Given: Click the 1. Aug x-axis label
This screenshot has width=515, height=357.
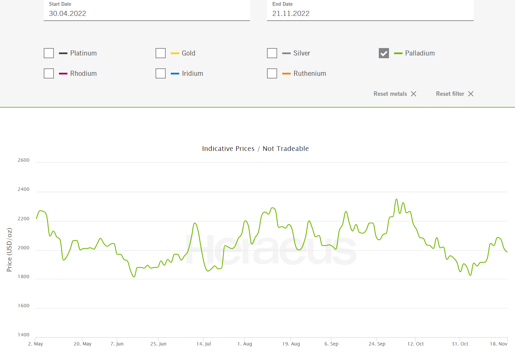Looking at the screenshot, I should pos(245,344).
